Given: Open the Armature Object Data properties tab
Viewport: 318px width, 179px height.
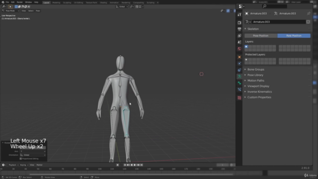Looking at the screenshot, I should click(239, 77).
